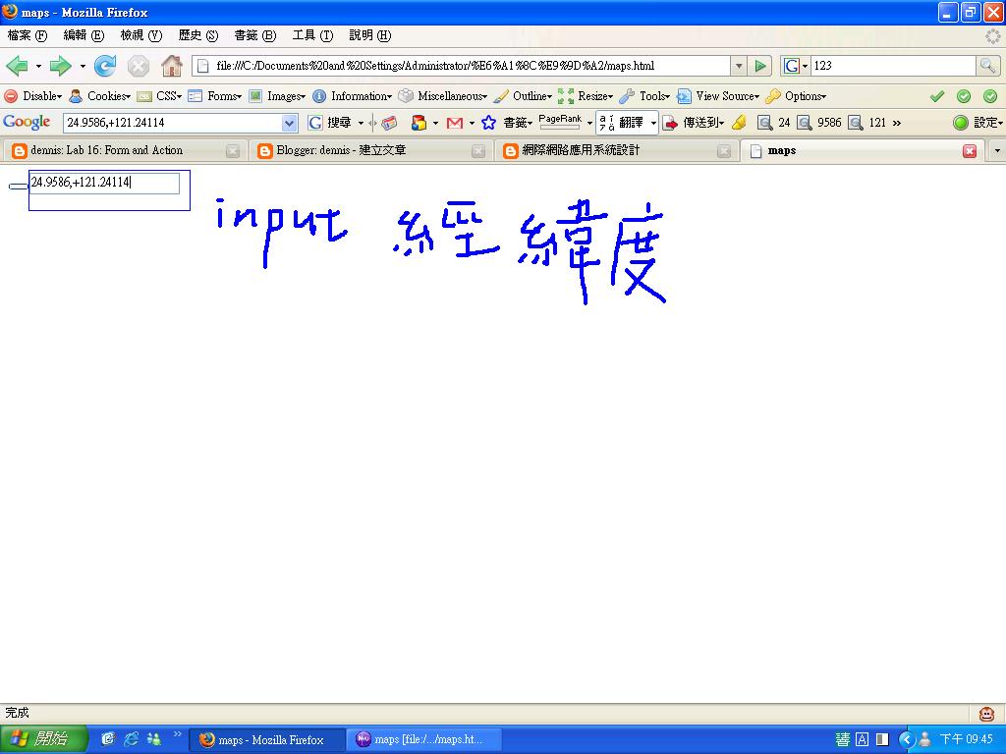Image resolution: width=1006 pixels, height=754 pixels.
Task: Click the file URL address bar
Action: [461, 66]
